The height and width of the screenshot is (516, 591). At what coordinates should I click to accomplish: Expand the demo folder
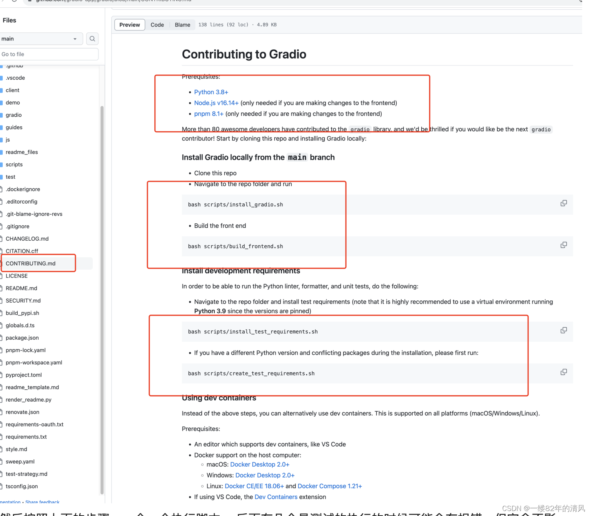13,102
